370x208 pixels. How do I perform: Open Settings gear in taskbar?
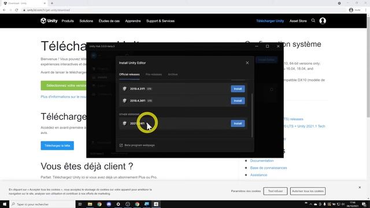coord(118,204)
